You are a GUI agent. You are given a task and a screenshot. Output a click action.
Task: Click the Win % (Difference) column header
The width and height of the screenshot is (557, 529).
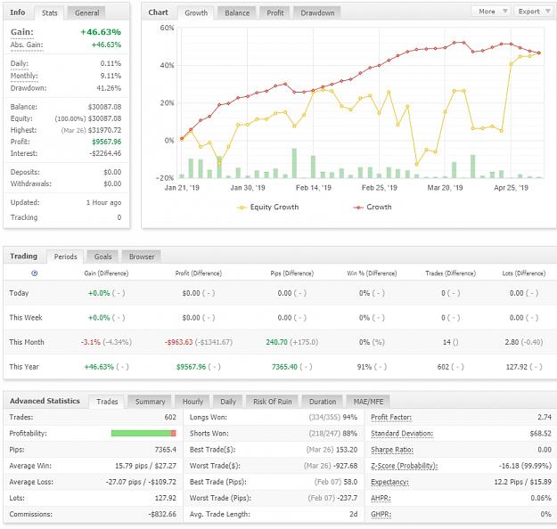pos(372,273)
